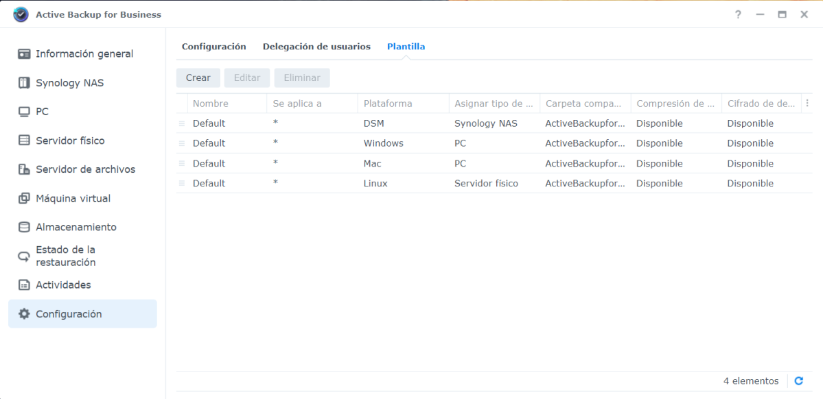
Task: Open Servidor de archivos section
Action: point(86,169)
